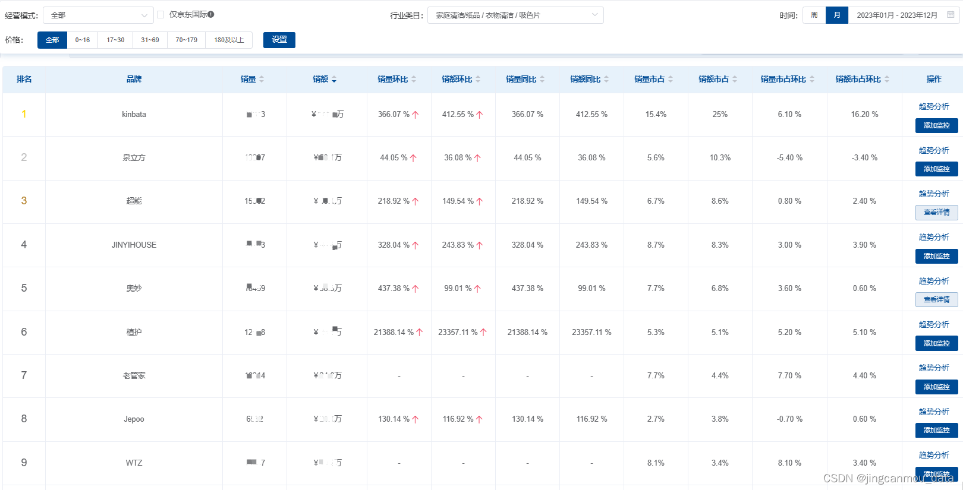Screen dimensions: 963x490
Task: Open 趋势分析 for kinbata
Action: [x=934, y=106]
